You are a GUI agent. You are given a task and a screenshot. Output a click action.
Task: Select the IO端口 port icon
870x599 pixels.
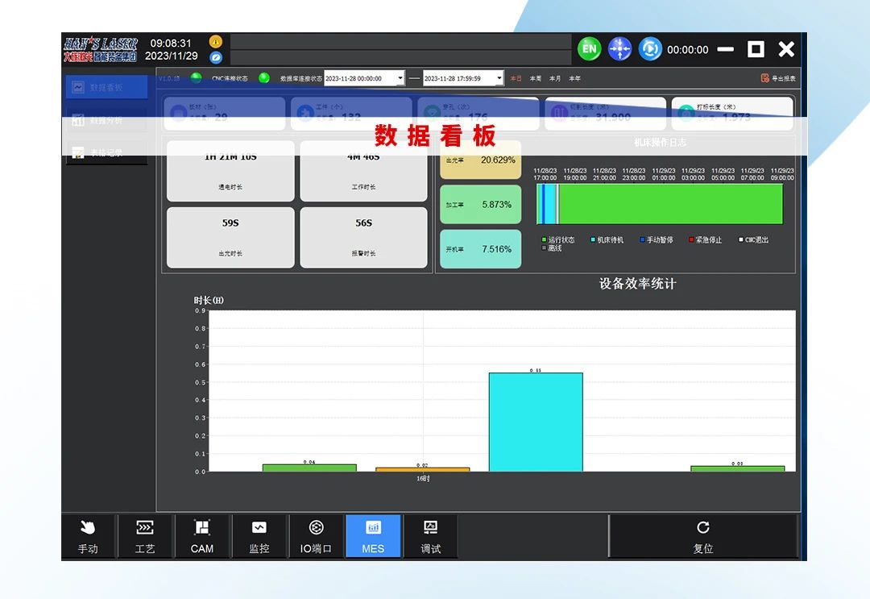tap(316, 536)
